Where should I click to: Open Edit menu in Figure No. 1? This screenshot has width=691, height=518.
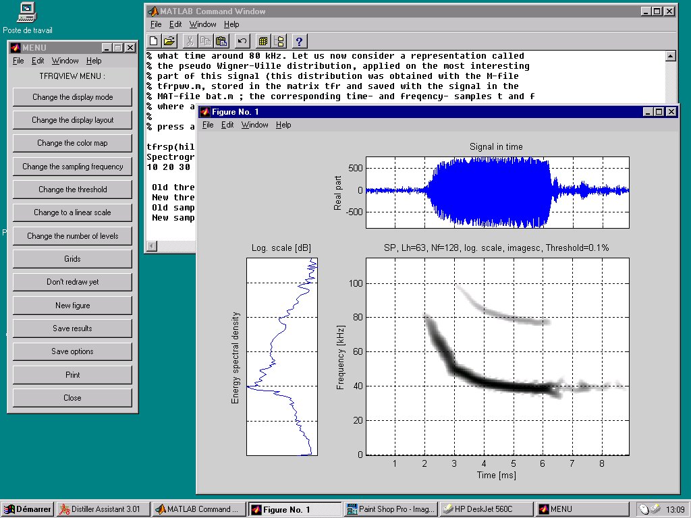click(227, 125)
